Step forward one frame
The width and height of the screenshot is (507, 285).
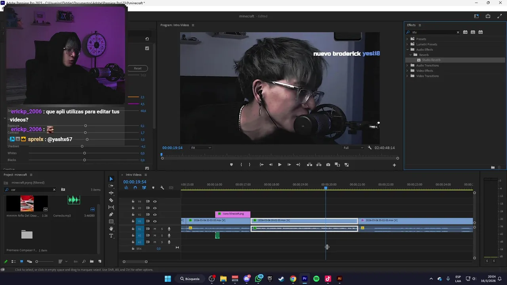(x=289, y=165)
